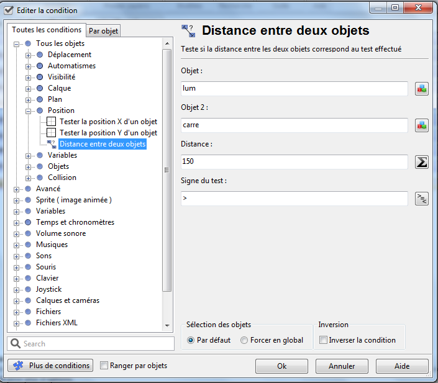The height and width of the screenshot is (383, 438).
Task: Select Distance entre deux objets item
Action: 103,144
